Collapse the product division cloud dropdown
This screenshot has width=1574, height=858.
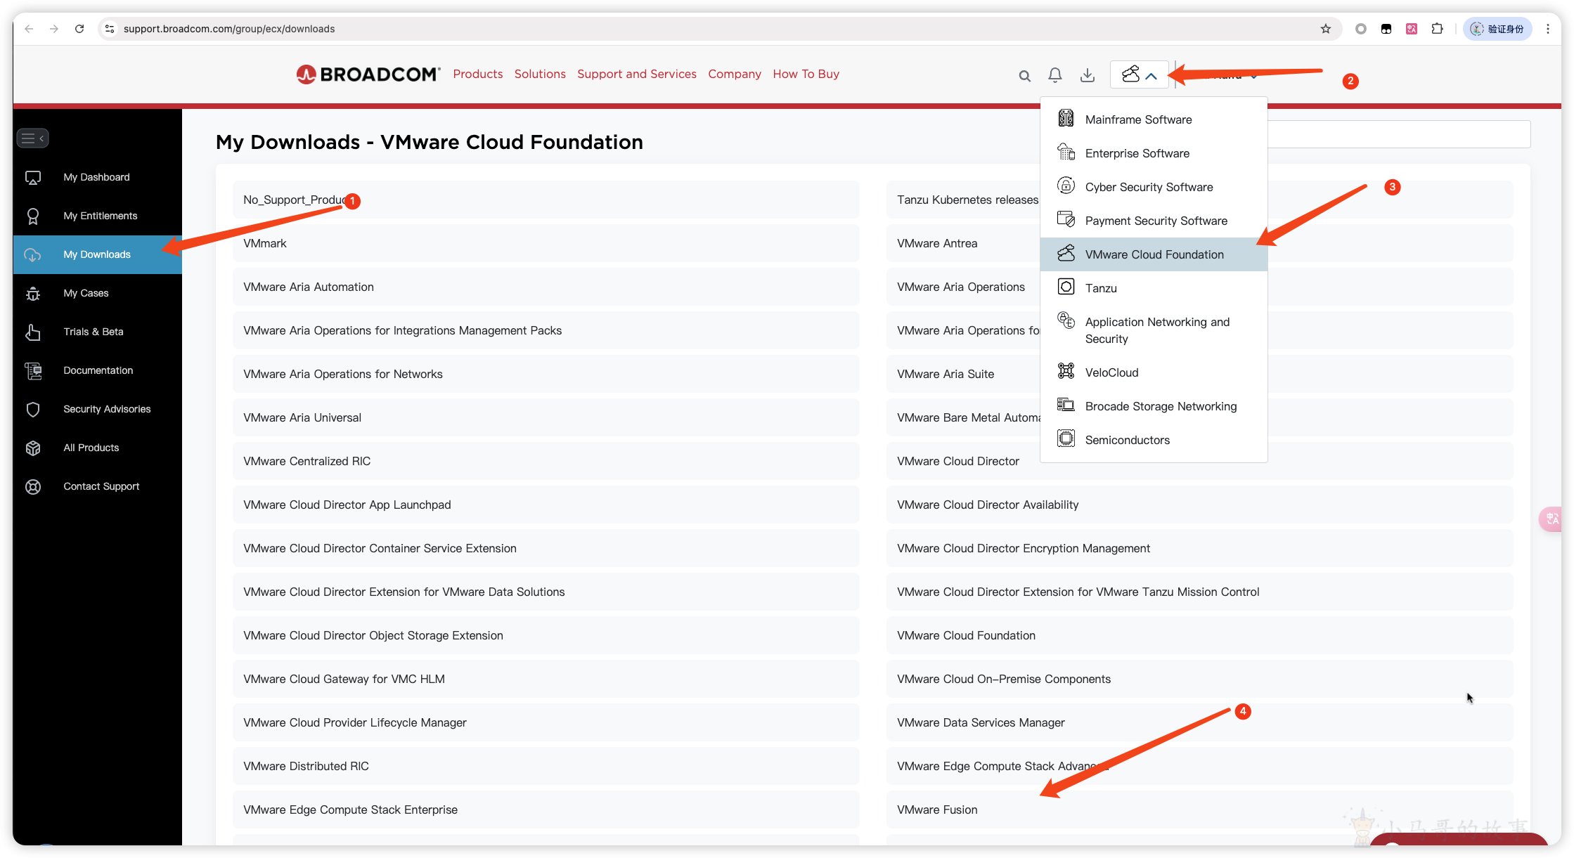pos(1140,74)
